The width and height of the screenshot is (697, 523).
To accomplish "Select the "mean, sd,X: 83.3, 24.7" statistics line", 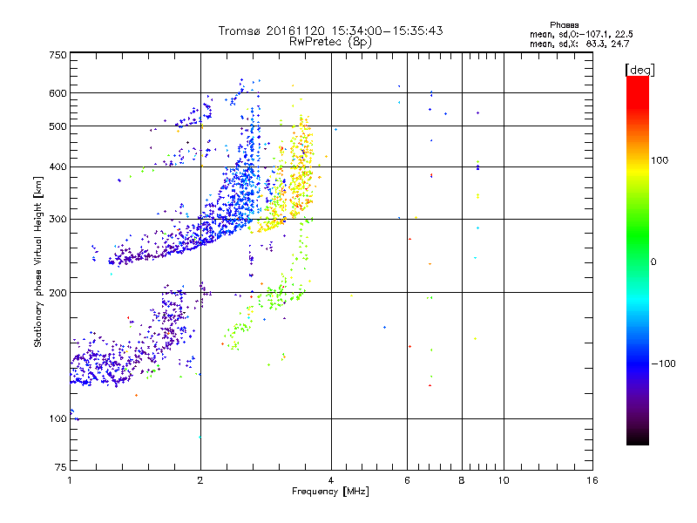I will 579,44.
